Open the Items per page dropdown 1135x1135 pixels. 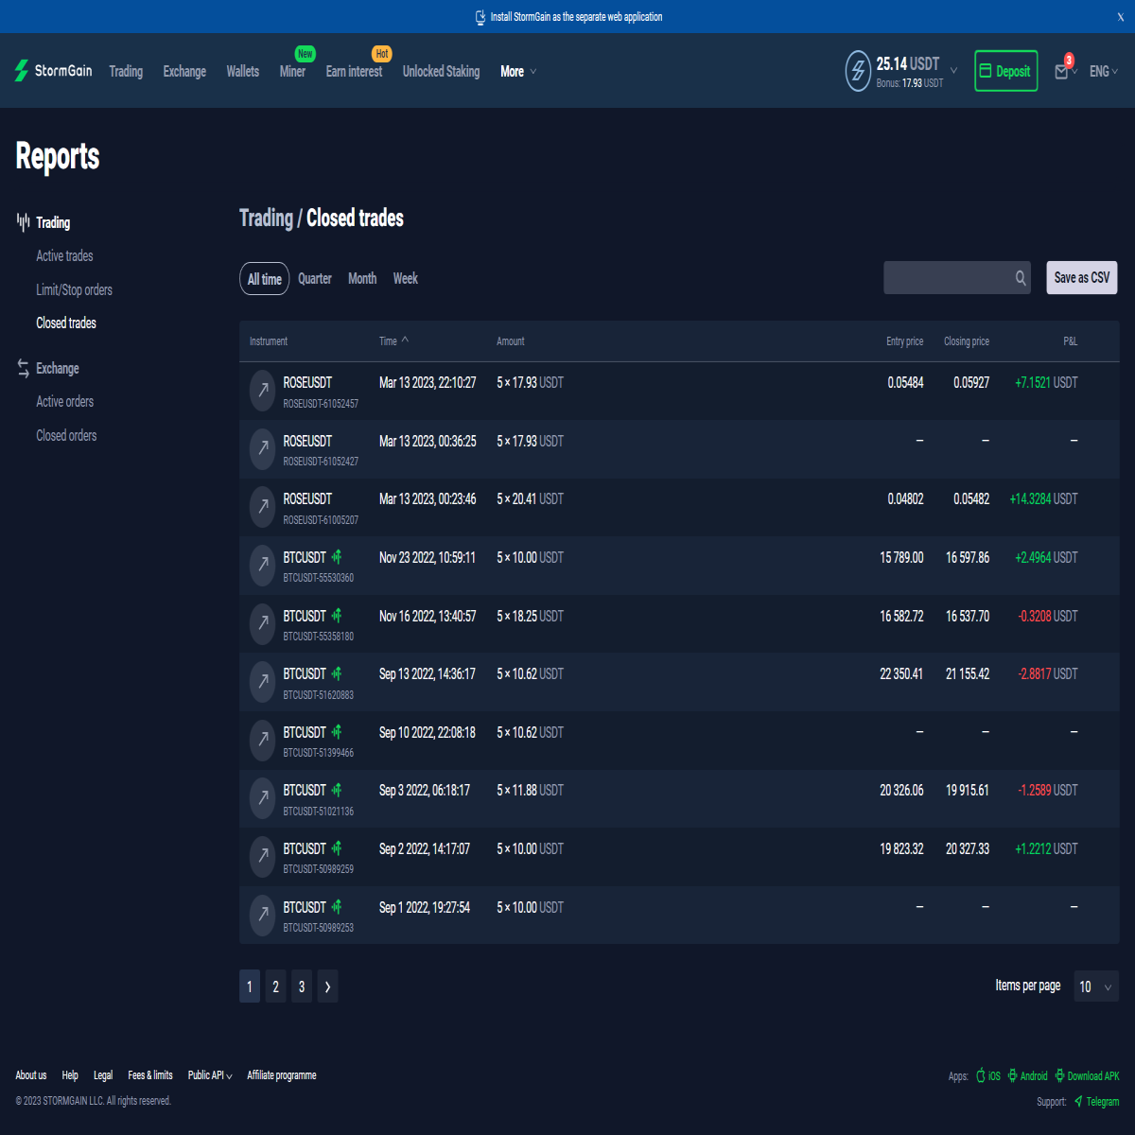tap(1096, 987)
